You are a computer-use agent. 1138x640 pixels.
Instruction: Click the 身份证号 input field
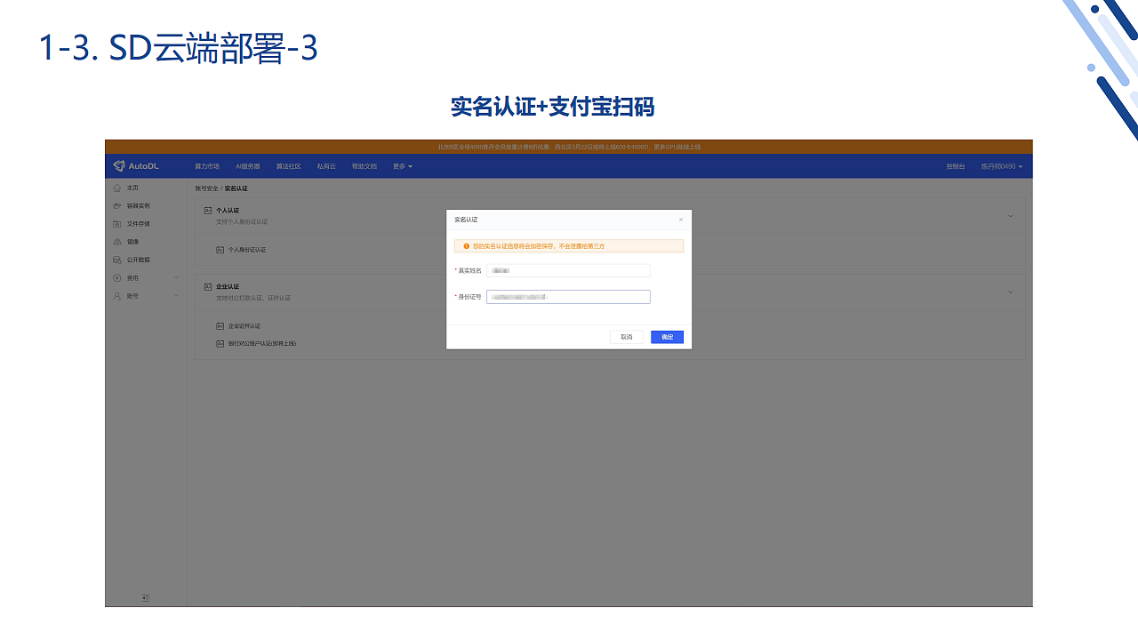(568, 297)
